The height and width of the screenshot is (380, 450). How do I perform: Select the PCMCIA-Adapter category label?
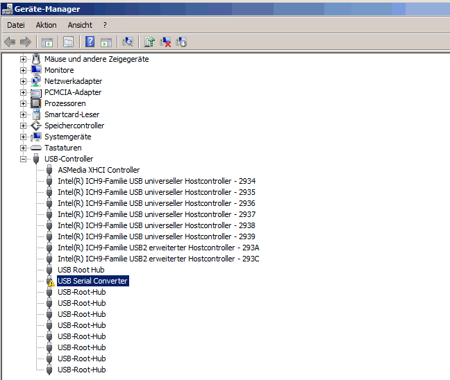click(x=73, y=92)
